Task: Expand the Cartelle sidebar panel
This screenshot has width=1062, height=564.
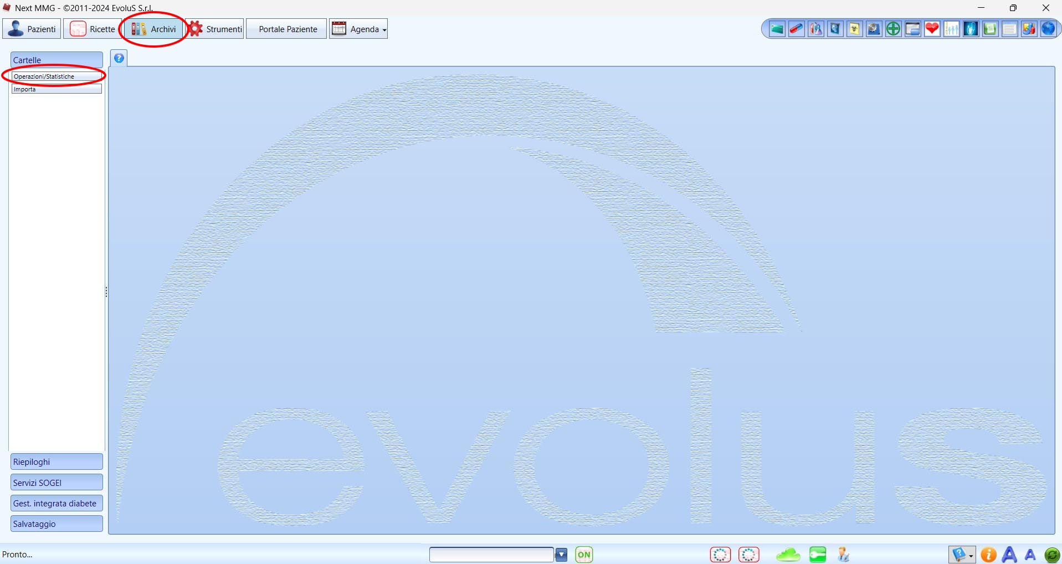Action: (x=57, y=60)
